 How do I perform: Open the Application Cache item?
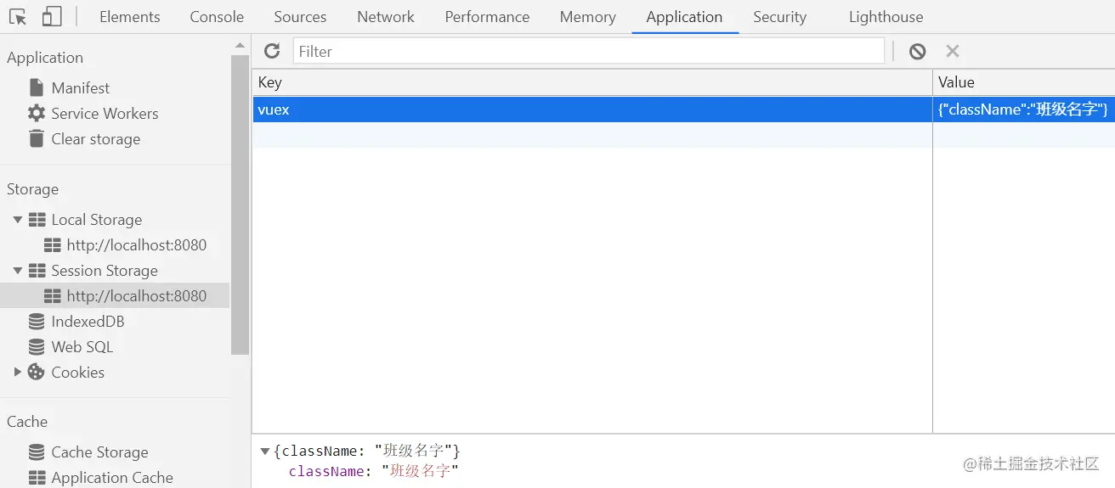[x=112, y=478]
